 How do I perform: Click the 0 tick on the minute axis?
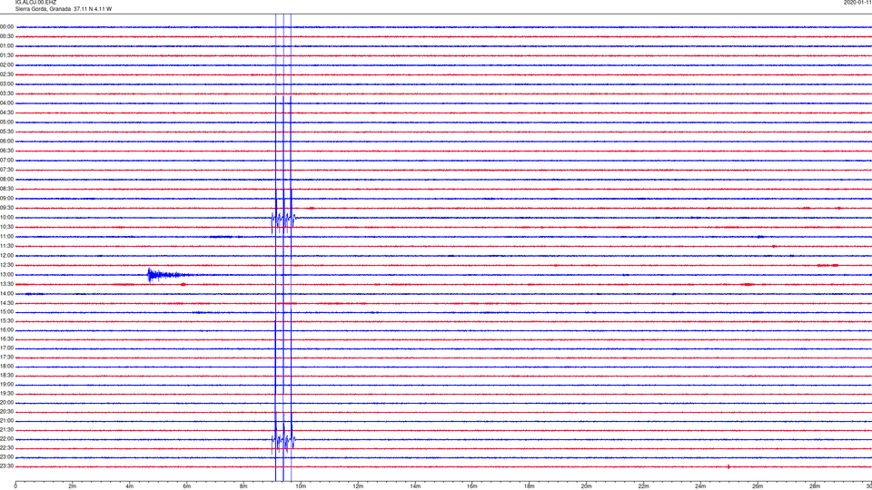(15, 486)
